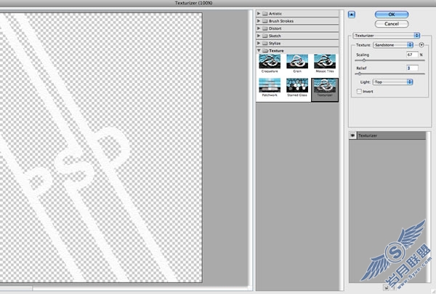Click the OK button
436x294 pixels.
pyautogui.click(x=392, y=15)
